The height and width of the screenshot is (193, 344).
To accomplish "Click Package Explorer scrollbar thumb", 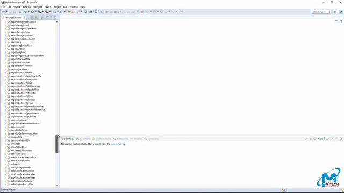I will coord(57,144).
